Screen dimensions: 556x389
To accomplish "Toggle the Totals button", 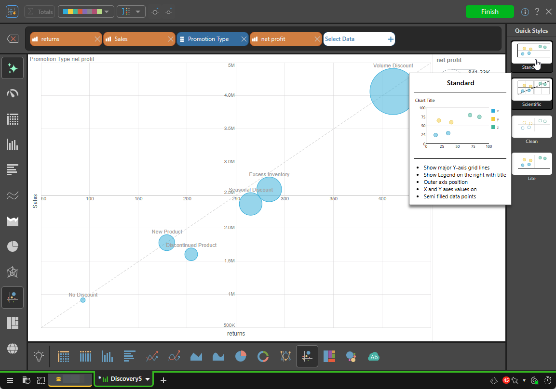I will [x=40, y=12].
